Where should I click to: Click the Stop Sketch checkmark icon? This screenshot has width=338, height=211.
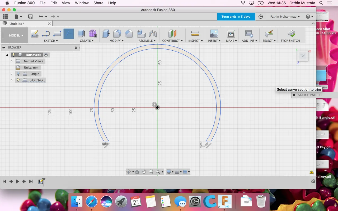(292, 34)
